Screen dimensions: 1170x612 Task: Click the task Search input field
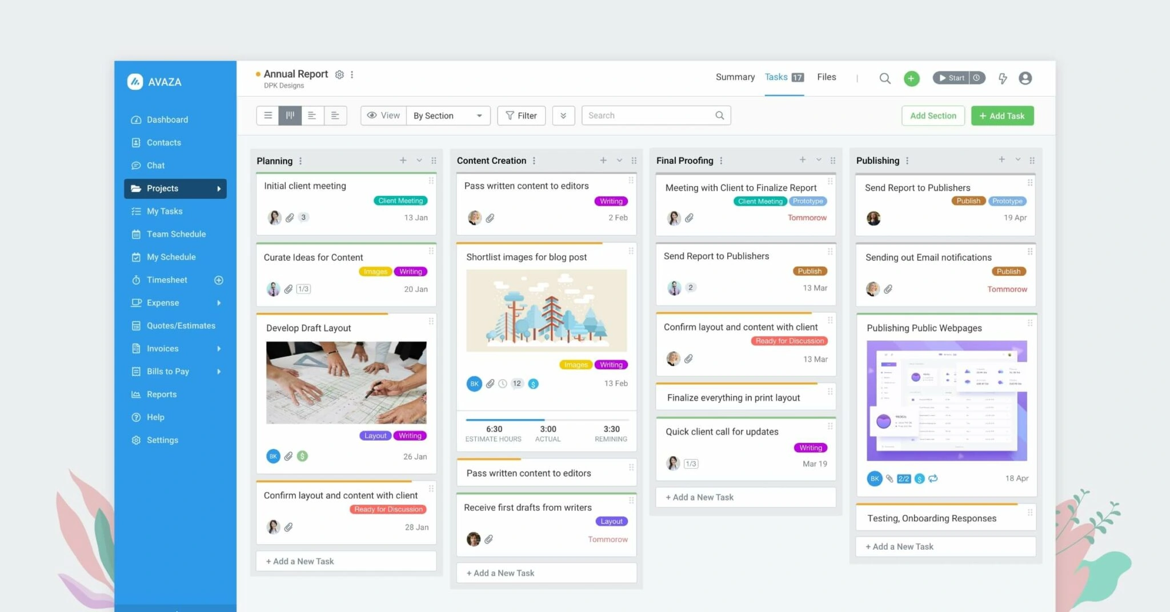[648, 115]
